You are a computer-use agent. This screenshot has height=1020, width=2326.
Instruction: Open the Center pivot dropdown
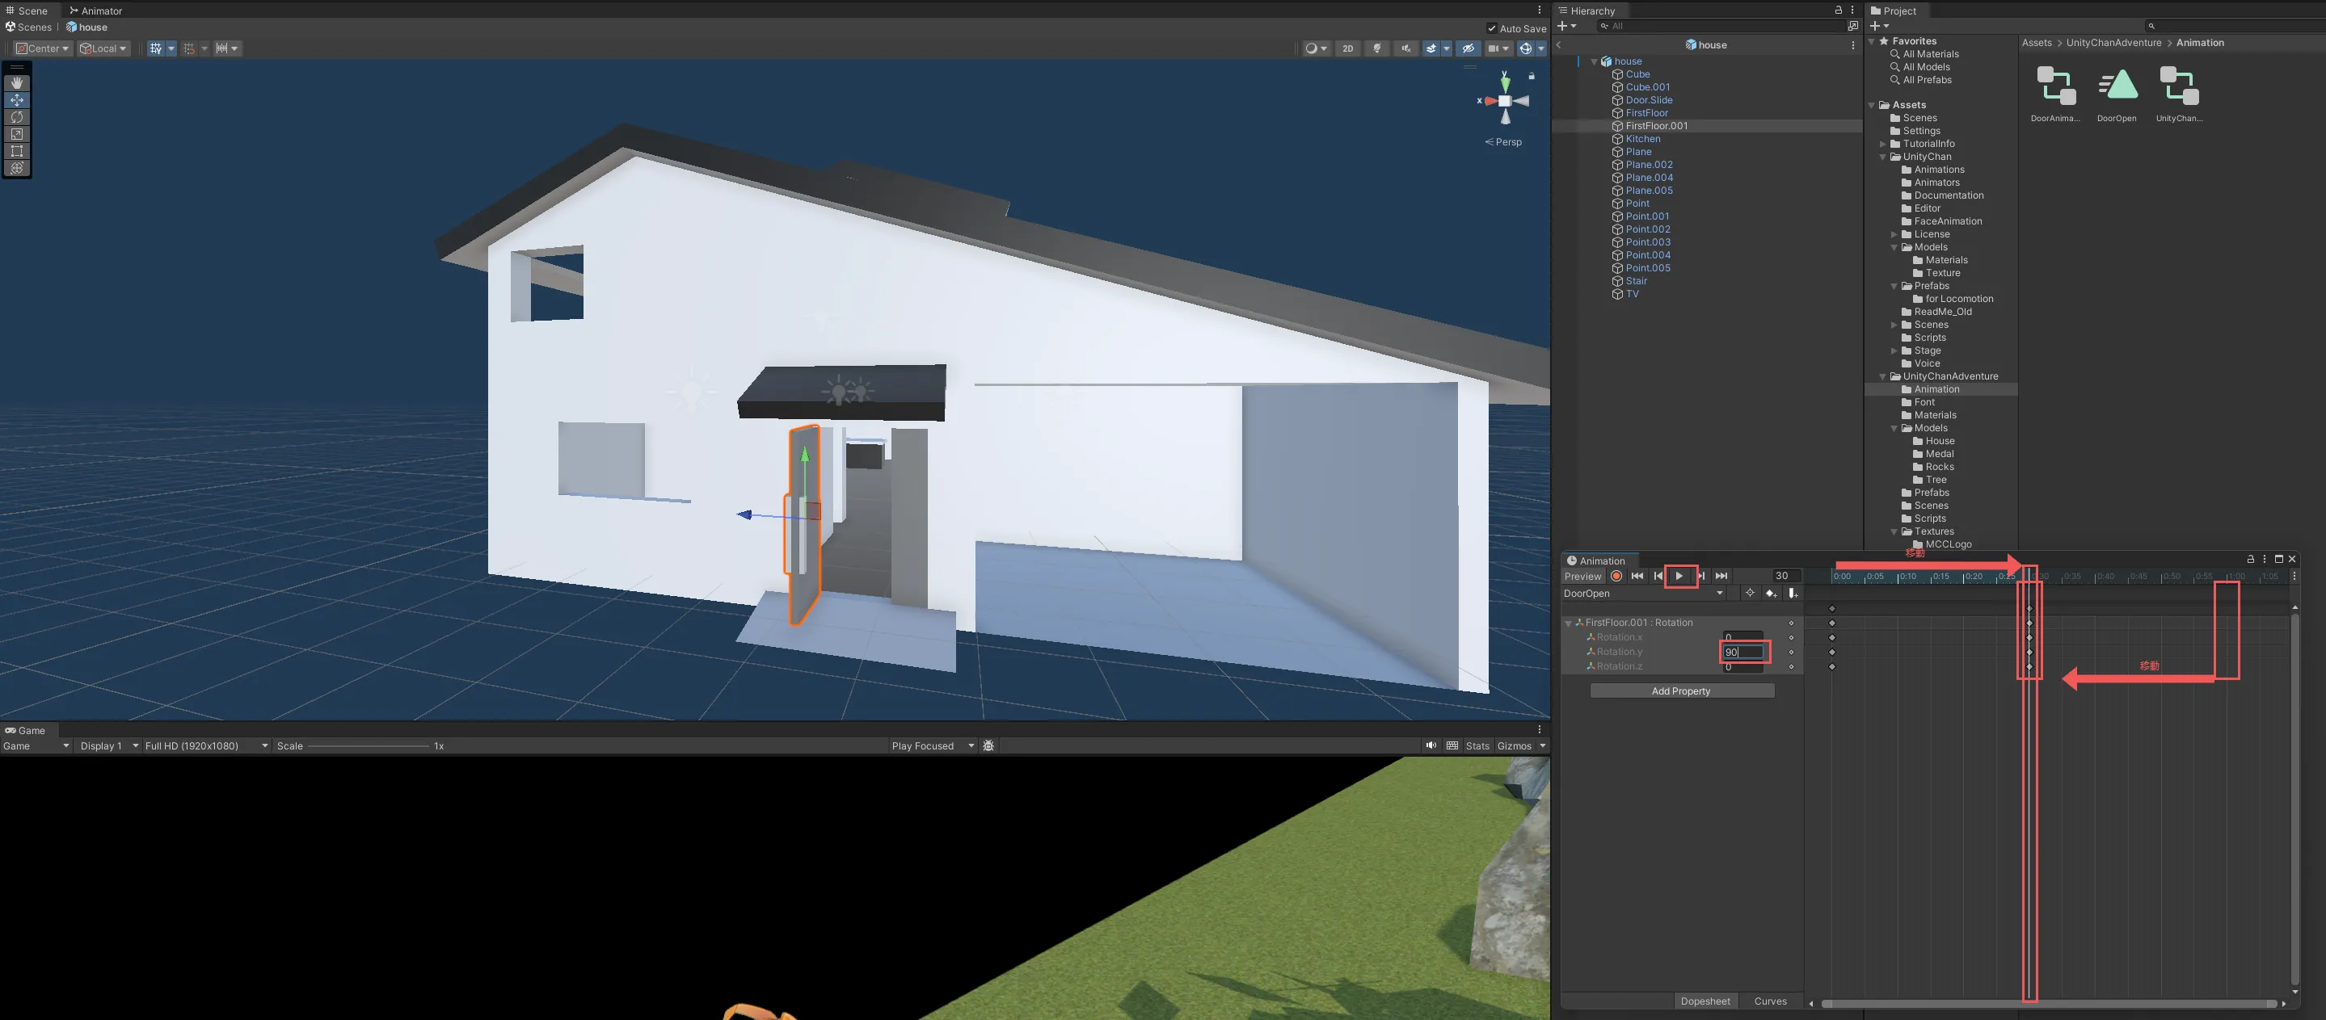tap(43, 48)
